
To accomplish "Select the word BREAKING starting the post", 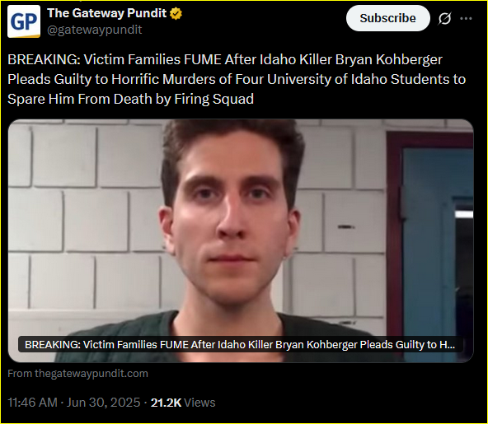I will (x=44, y=59).
